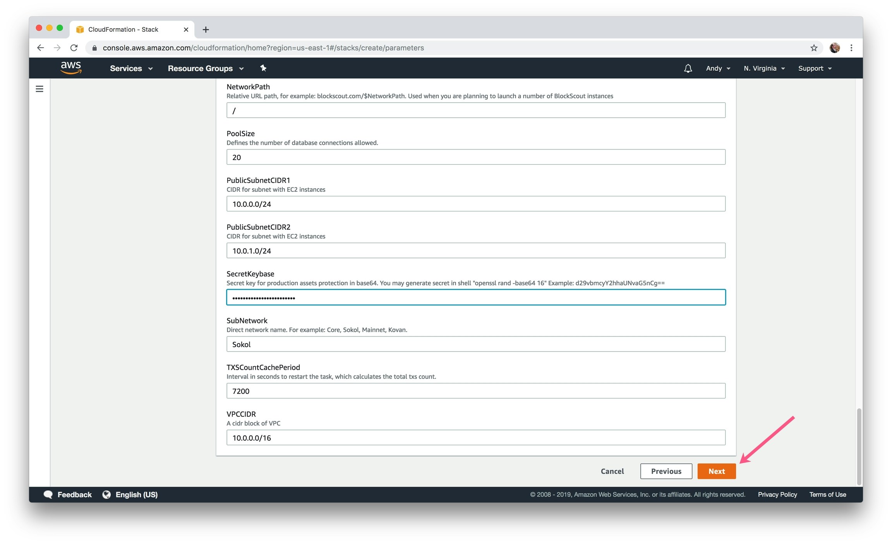Focus the PublicSubnetCIDR2 input field
This screenshot has height=544, width=892.
[476, 251]
